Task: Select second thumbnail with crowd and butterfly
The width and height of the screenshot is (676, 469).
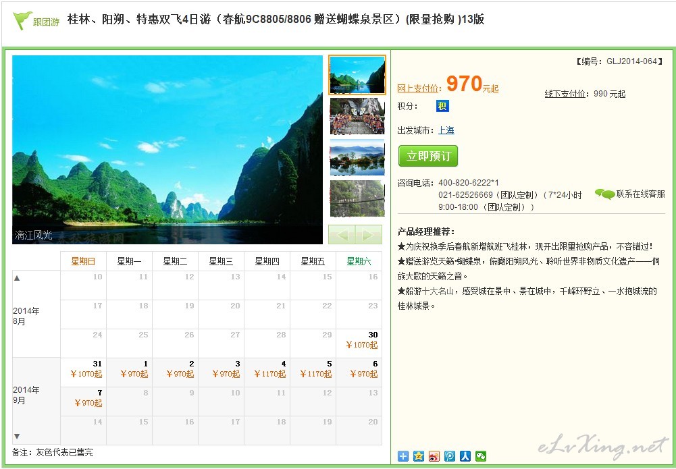Action: click(x=357, y=116)
